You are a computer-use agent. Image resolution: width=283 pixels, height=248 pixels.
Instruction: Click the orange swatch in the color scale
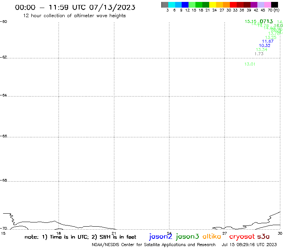226,5
